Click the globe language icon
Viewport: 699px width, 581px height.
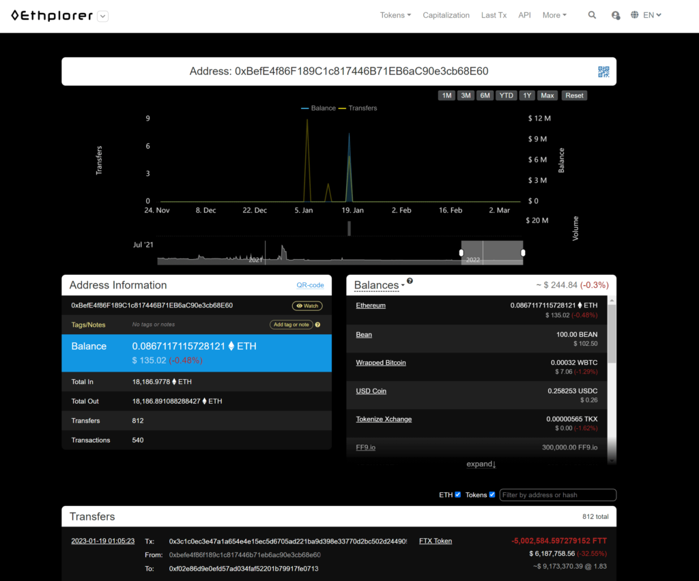(635, 15)
